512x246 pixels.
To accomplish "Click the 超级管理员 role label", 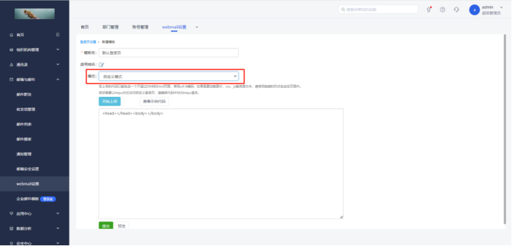I will tap(491, 14).
